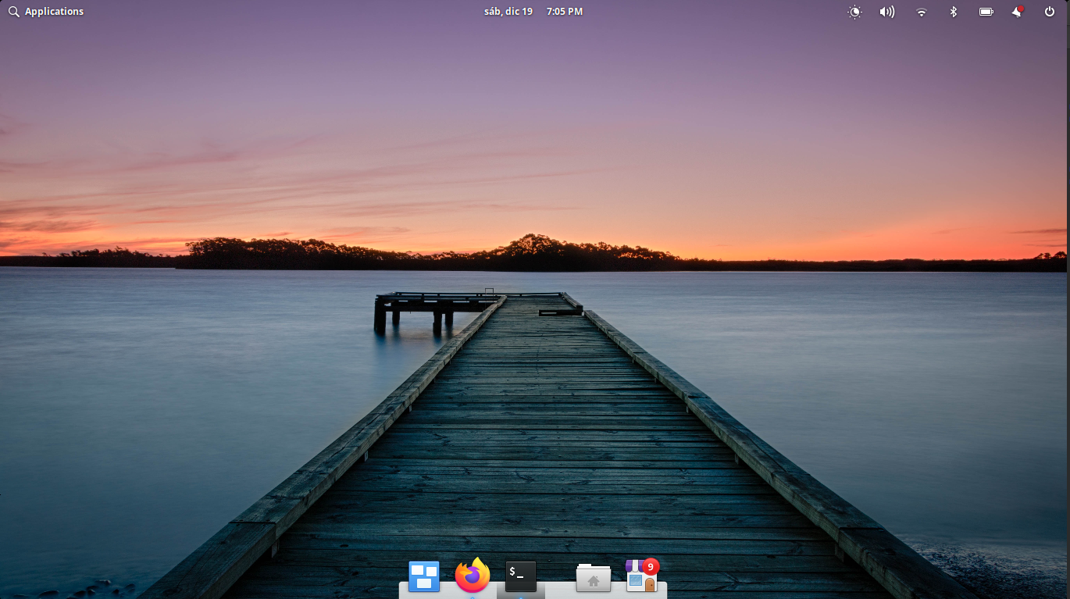Click the search icon beside Applications
The image size is (1070, 599).
[13, 11]
